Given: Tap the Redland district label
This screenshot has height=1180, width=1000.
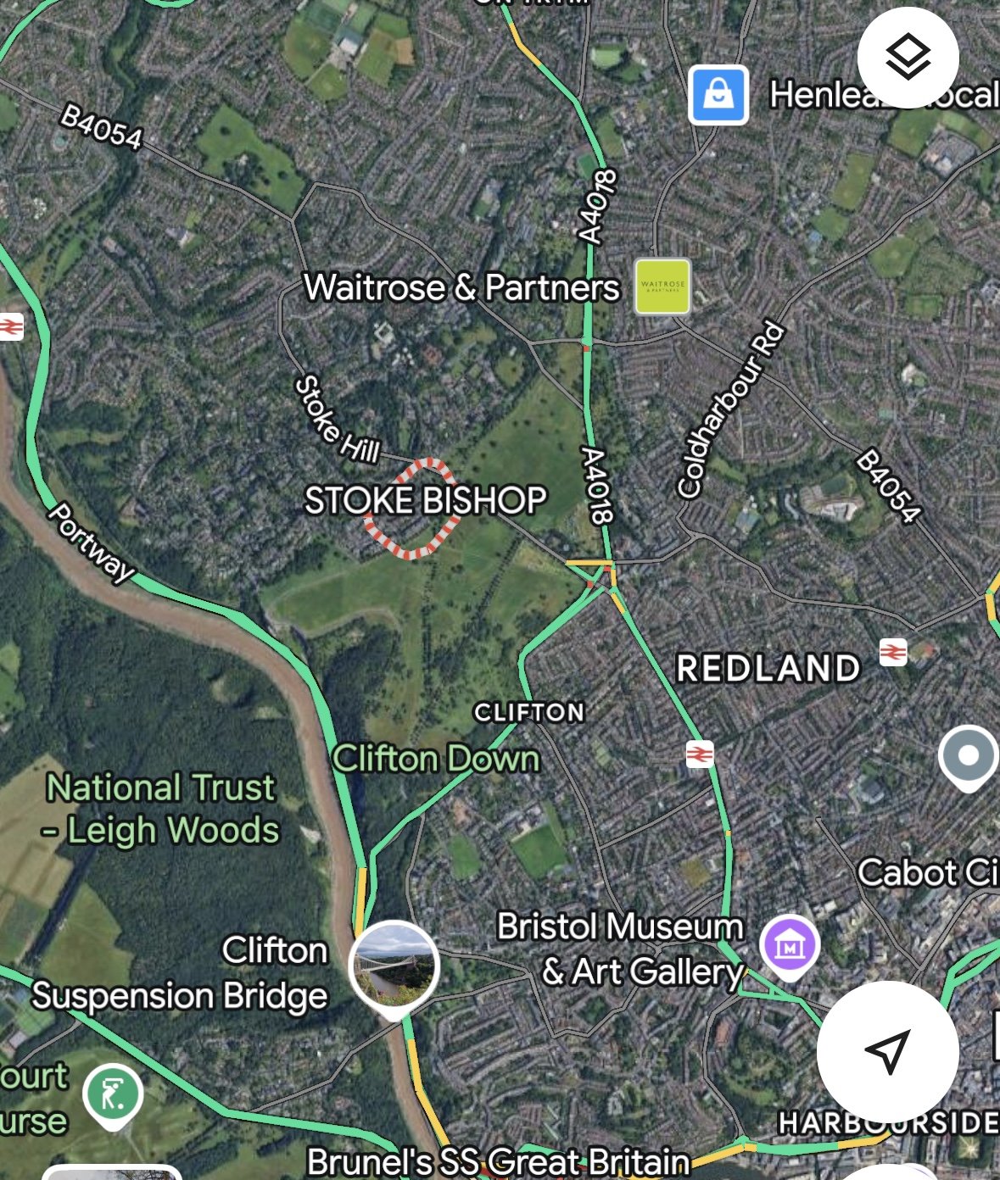Looking at the screenshot, I should tap(768, 669).
